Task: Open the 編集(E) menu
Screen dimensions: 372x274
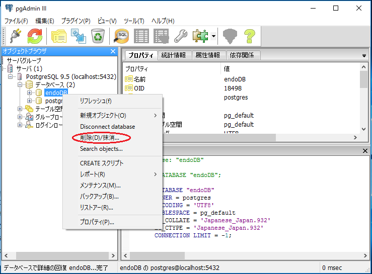Action: click(x=45, y=21)
